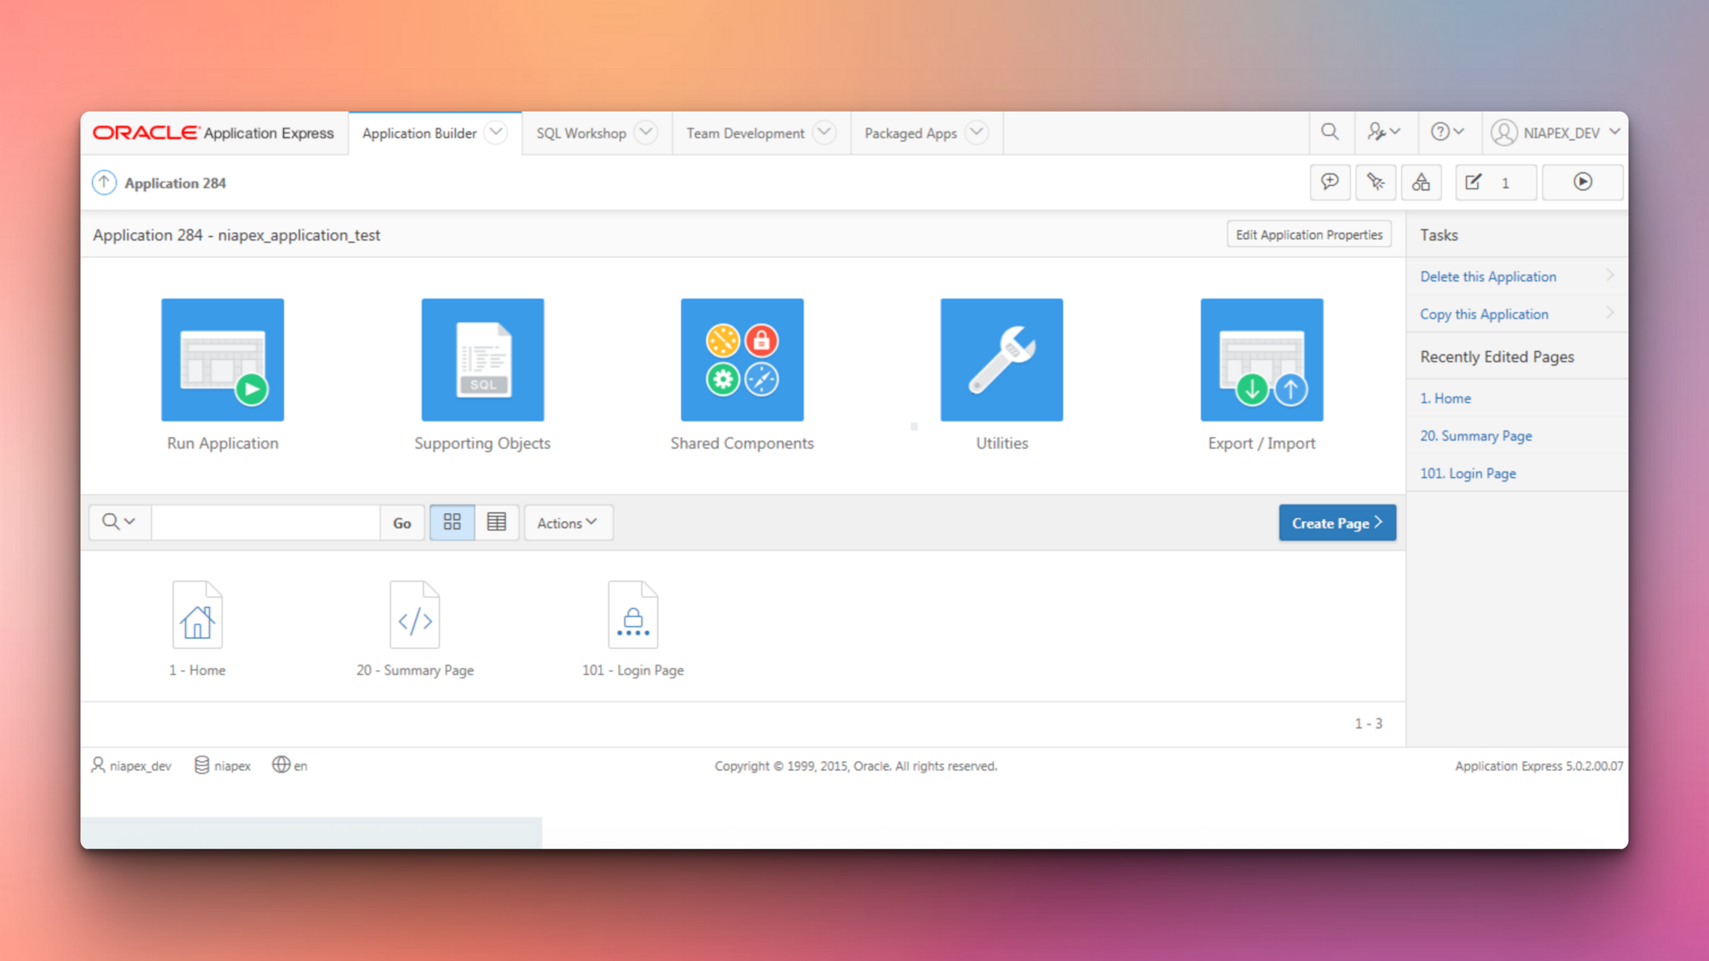Open the 101 - Login Page padlock icon
The image size is (1709, 961).
[x=633, y=615]
